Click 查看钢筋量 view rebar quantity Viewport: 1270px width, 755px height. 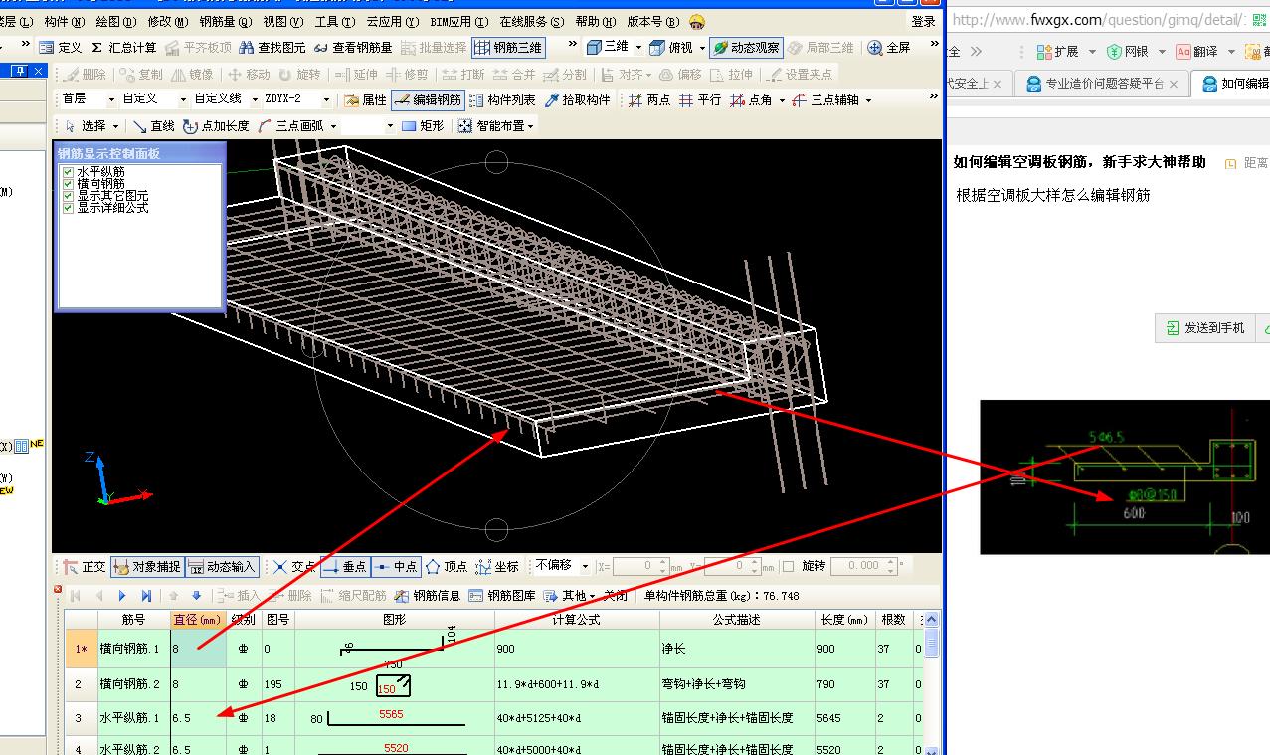pos(352,47)
